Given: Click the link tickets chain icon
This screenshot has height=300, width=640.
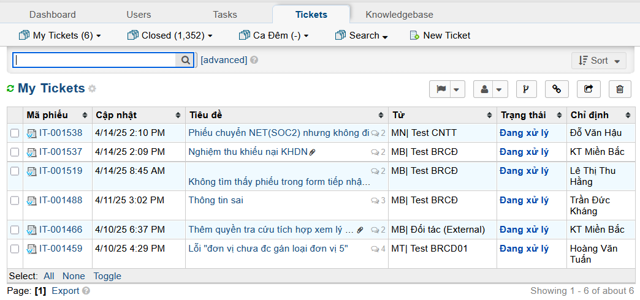Looking at the screenshot, I should pyautogui.click(x=557, y=89).
